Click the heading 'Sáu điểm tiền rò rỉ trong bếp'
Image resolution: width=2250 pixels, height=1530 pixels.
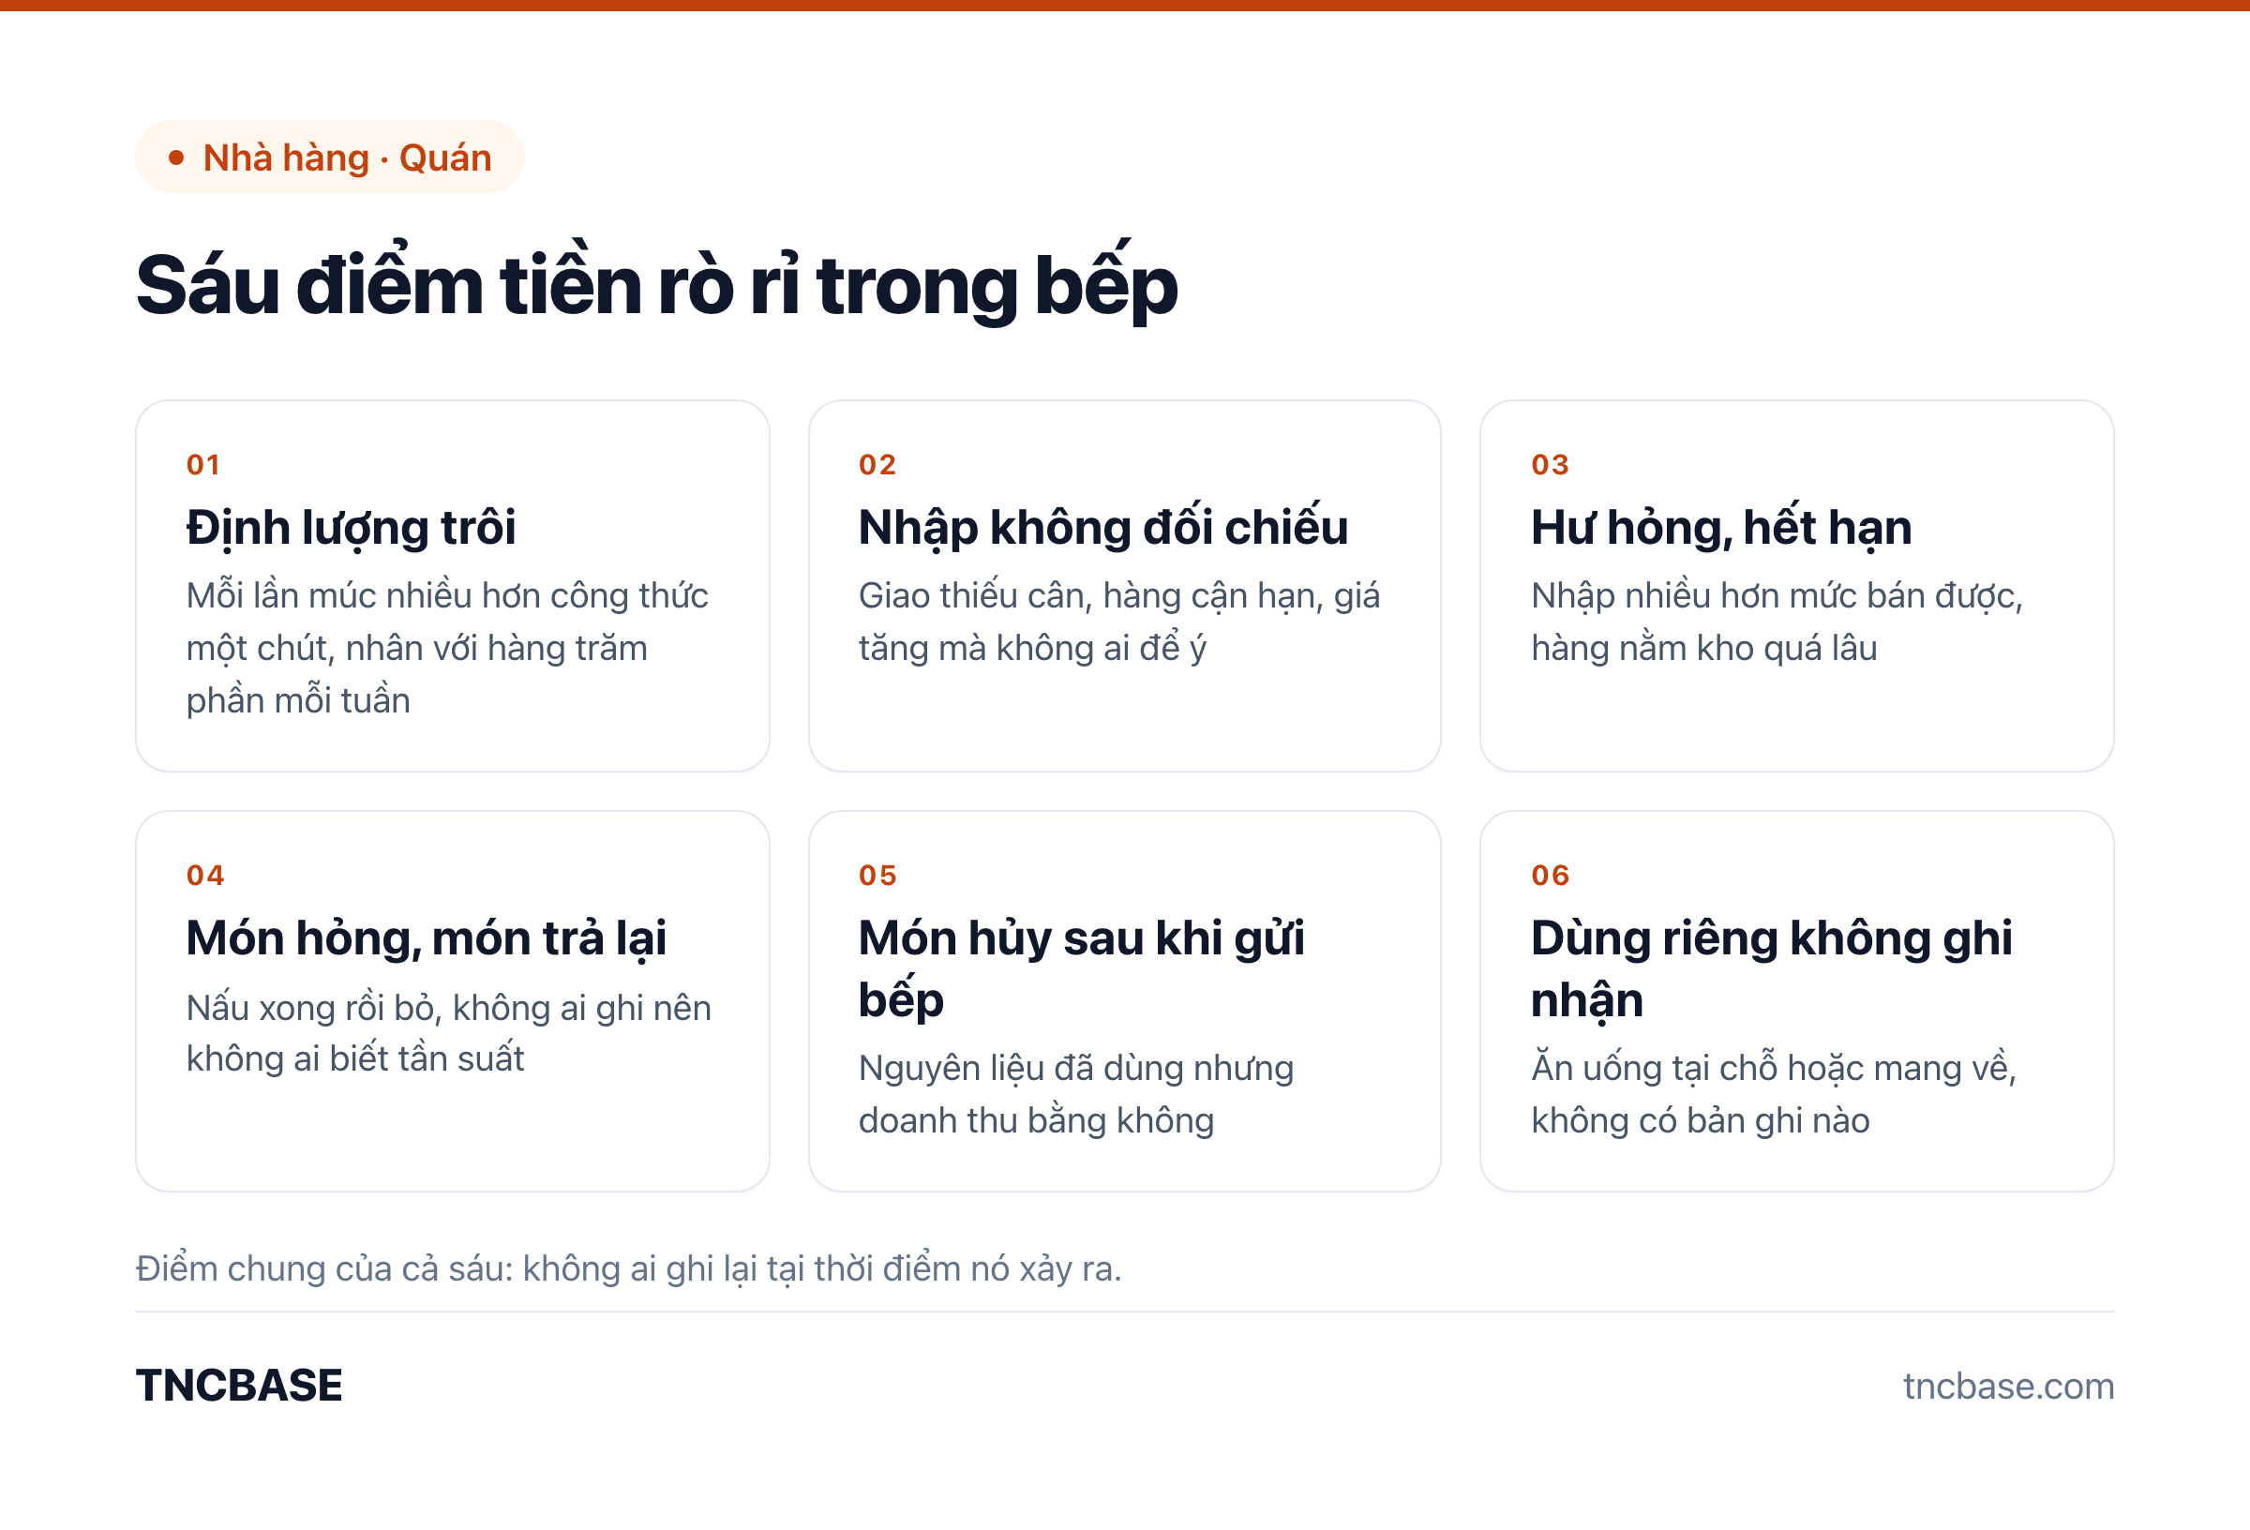coord(656,285)
